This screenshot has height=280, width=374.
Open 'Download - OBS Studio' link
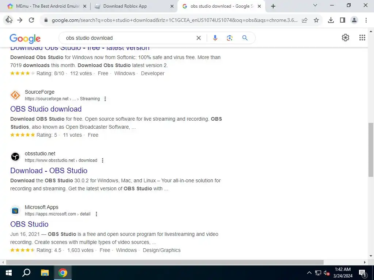(49, 171)
